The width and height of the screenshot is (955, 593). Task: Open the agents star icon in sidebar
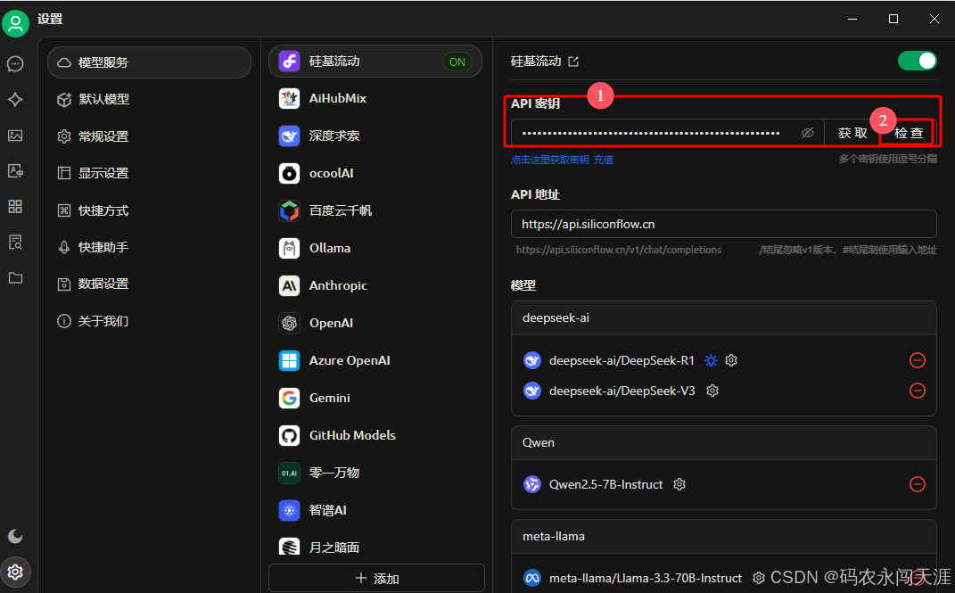15,100
